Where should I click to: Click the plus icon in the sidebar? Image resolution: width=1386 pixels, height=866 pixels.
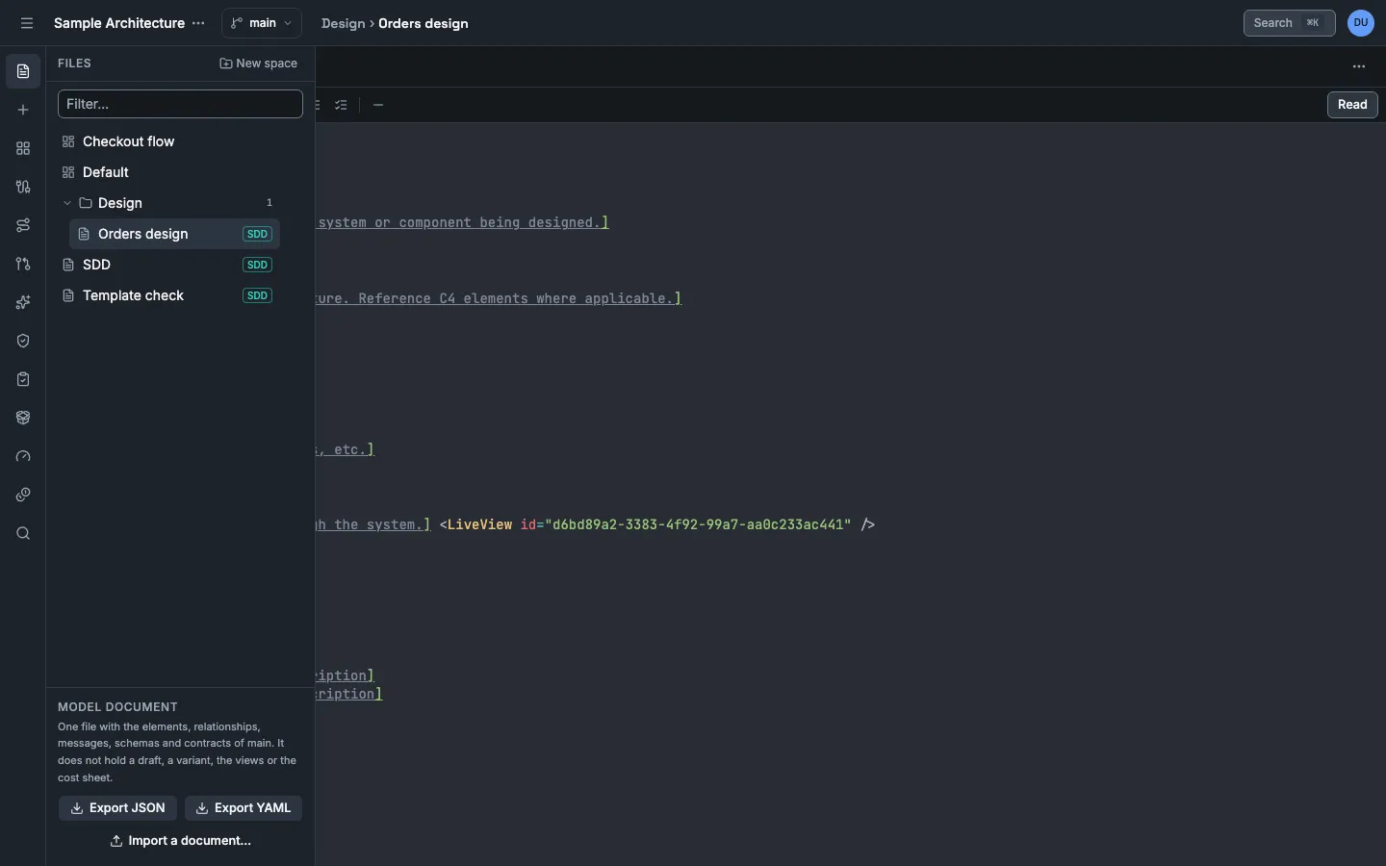tap(23, 110)
